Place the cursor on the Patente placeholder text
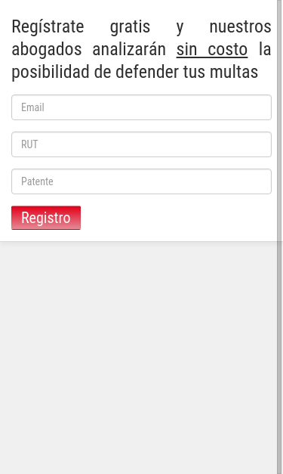This screenshot has width=283, height=474. click(x=37, y=181)
